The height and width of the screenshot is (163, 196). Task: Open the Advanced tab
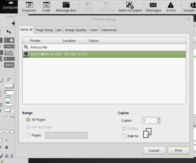(109, 30)
